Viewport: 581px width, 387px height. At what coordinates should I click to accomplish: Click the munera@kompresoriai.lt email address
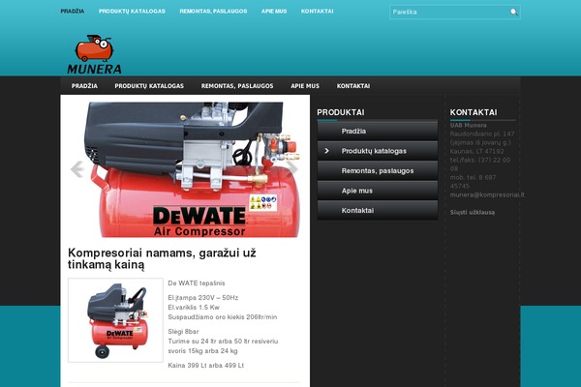click(x=487, y=194)
